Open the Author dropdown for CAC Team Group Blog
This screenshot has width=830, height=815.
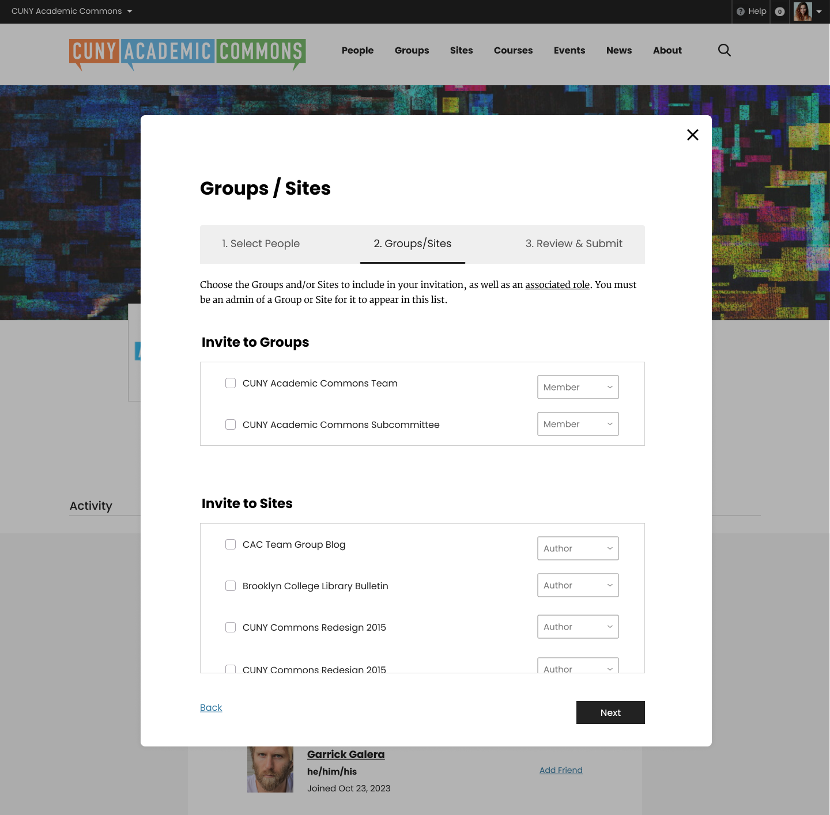pyautogui.click(x=578, y=548)
